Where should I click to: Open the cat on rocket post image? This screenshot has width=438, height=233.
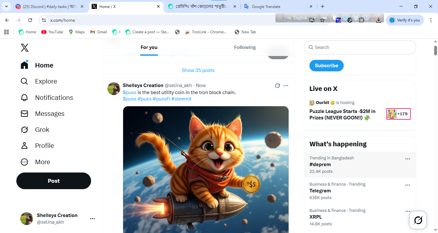tap(206, 170)
